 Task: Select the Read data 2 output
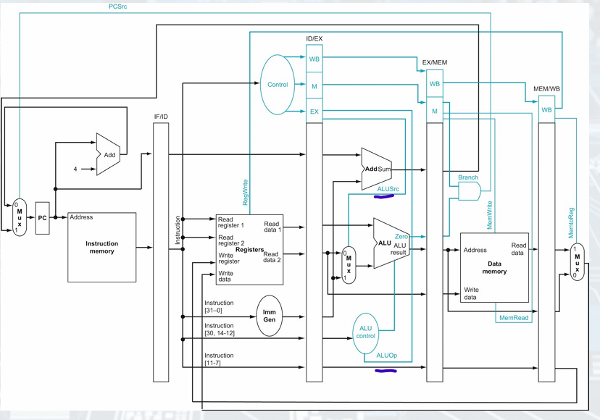(272, 256)
